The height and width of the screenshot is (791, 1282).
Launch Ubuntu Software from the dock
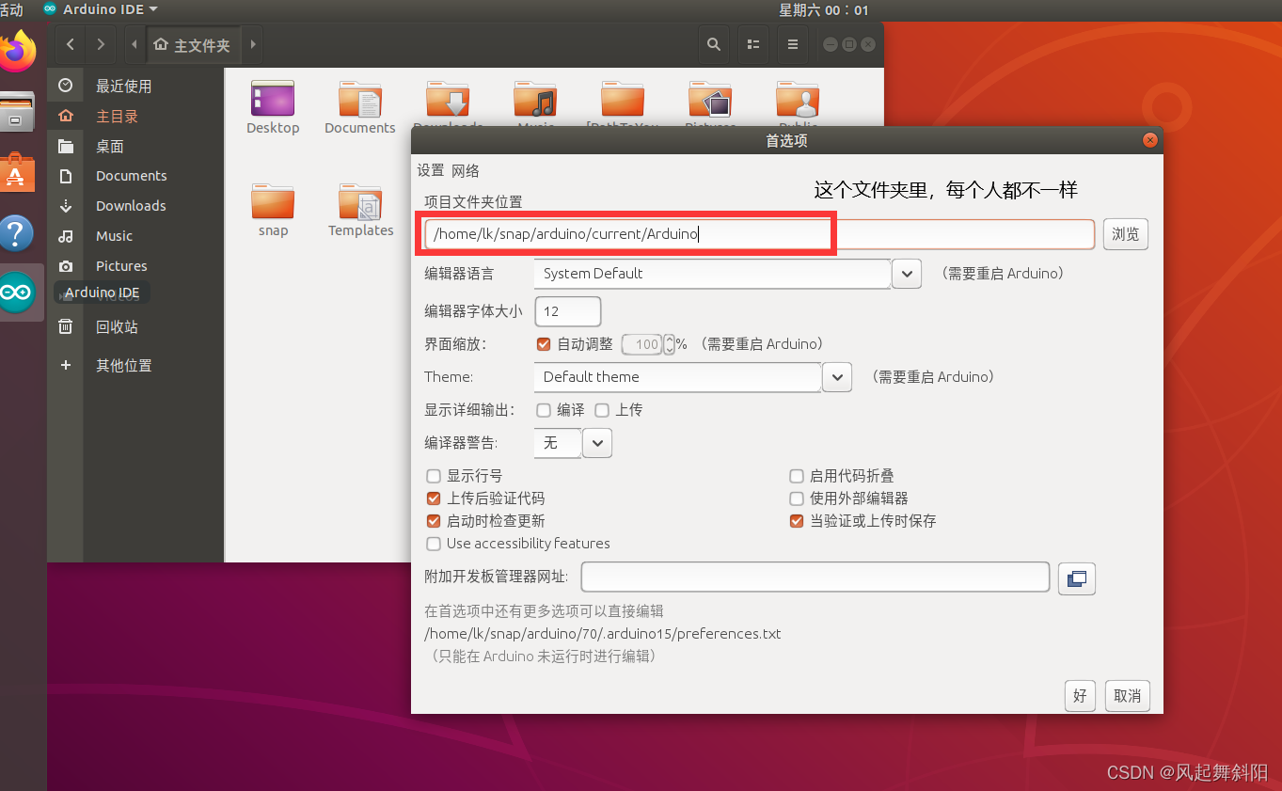[x=17, y=172]
